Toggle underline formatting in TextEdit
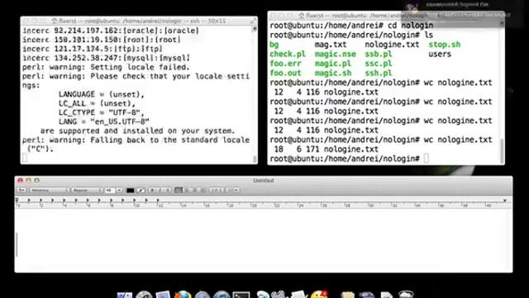This screenshot has width=529, height=298. click(x=168, y=190)
